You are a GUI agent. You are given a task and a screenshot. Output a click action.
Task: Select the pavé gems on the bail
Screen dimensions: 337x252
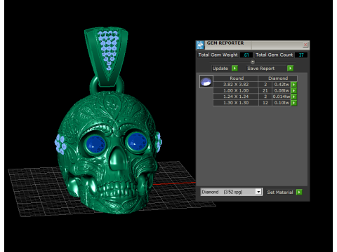[x=109, y=50]
